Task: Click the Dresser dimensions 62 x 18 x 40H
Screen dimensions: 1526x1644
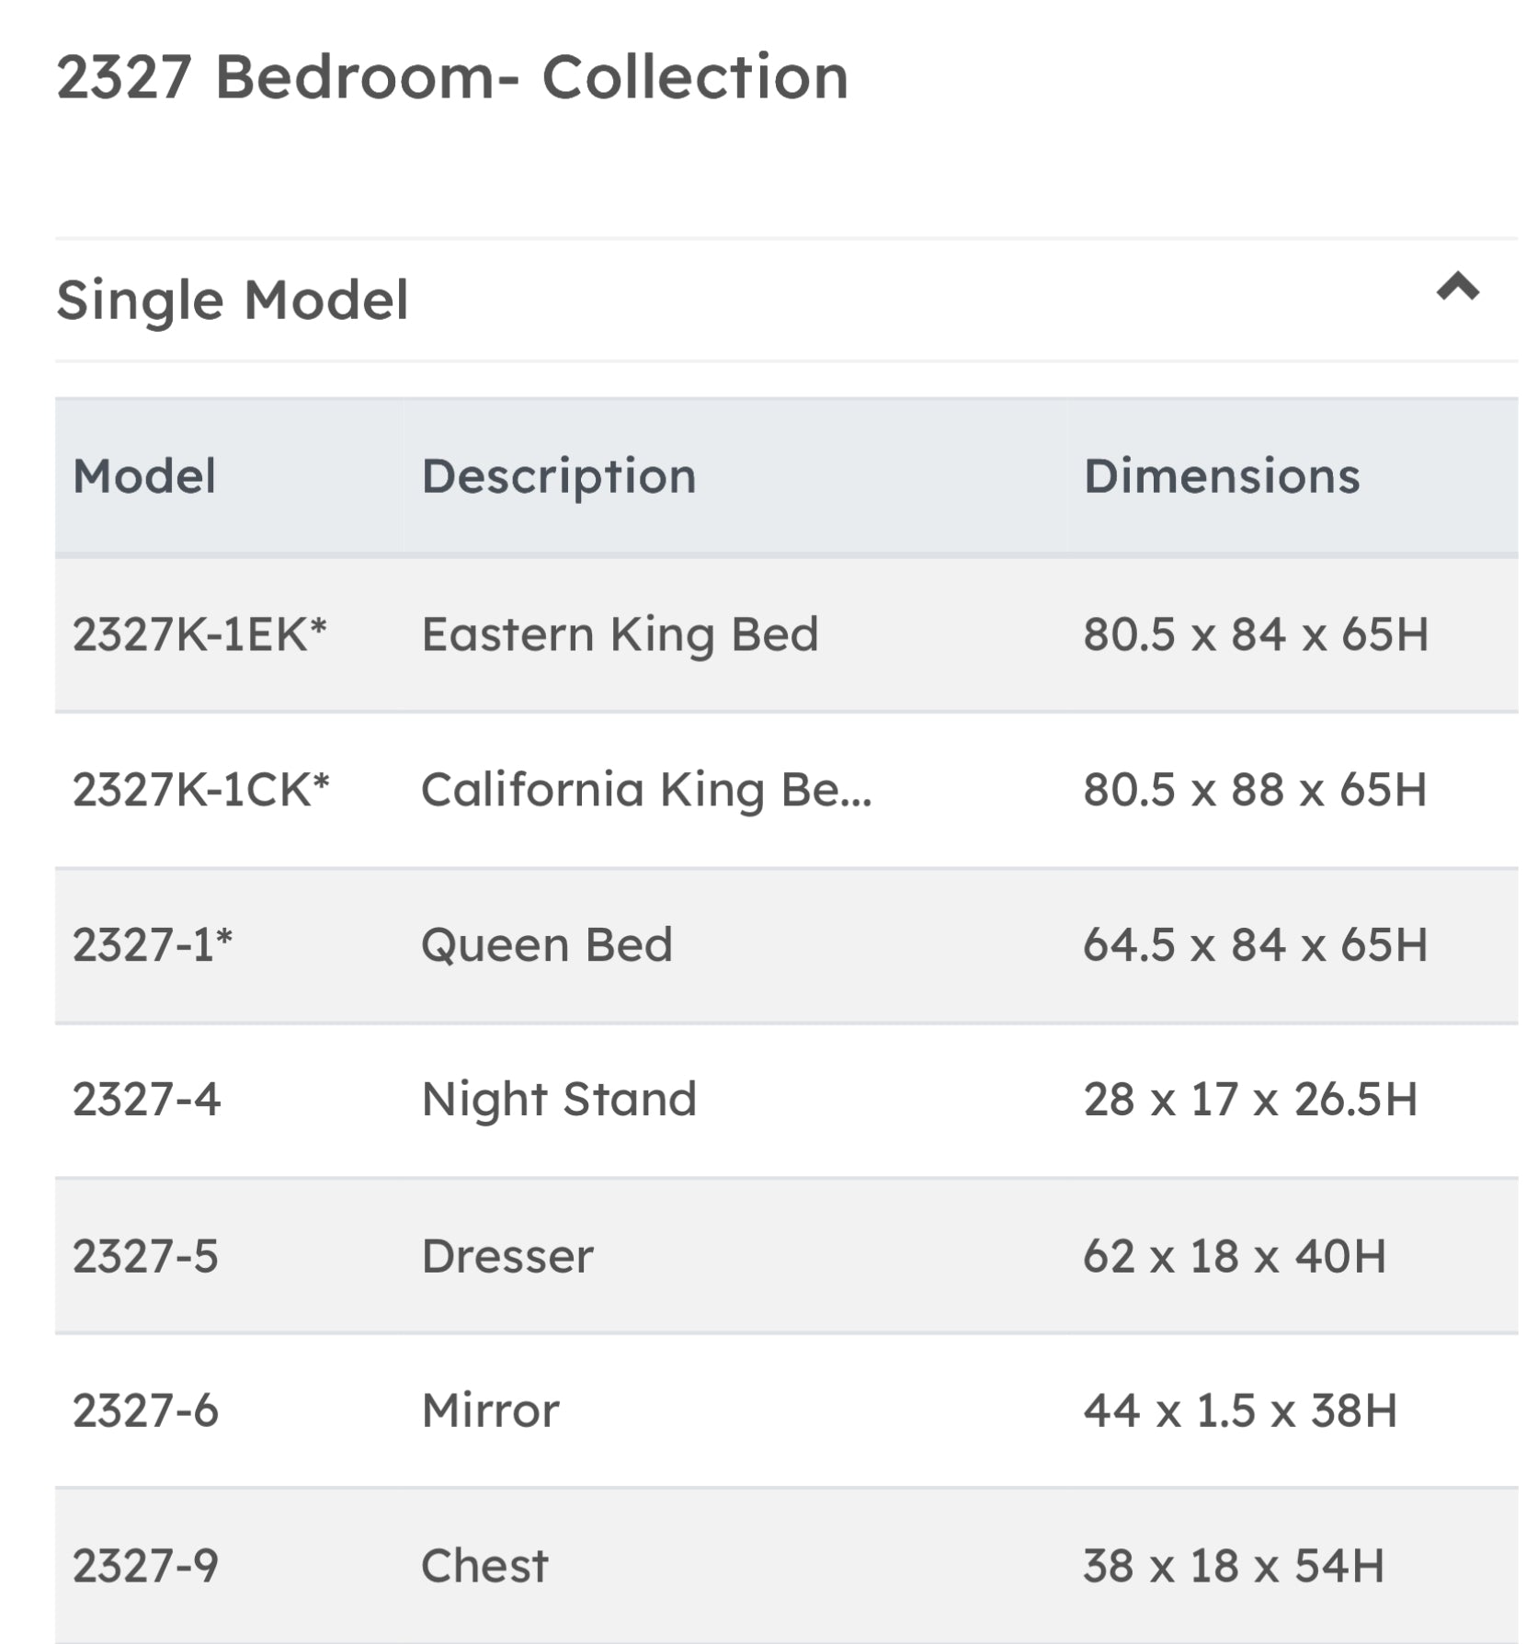Action: pyautogui.click(x=1234, y=1256)
